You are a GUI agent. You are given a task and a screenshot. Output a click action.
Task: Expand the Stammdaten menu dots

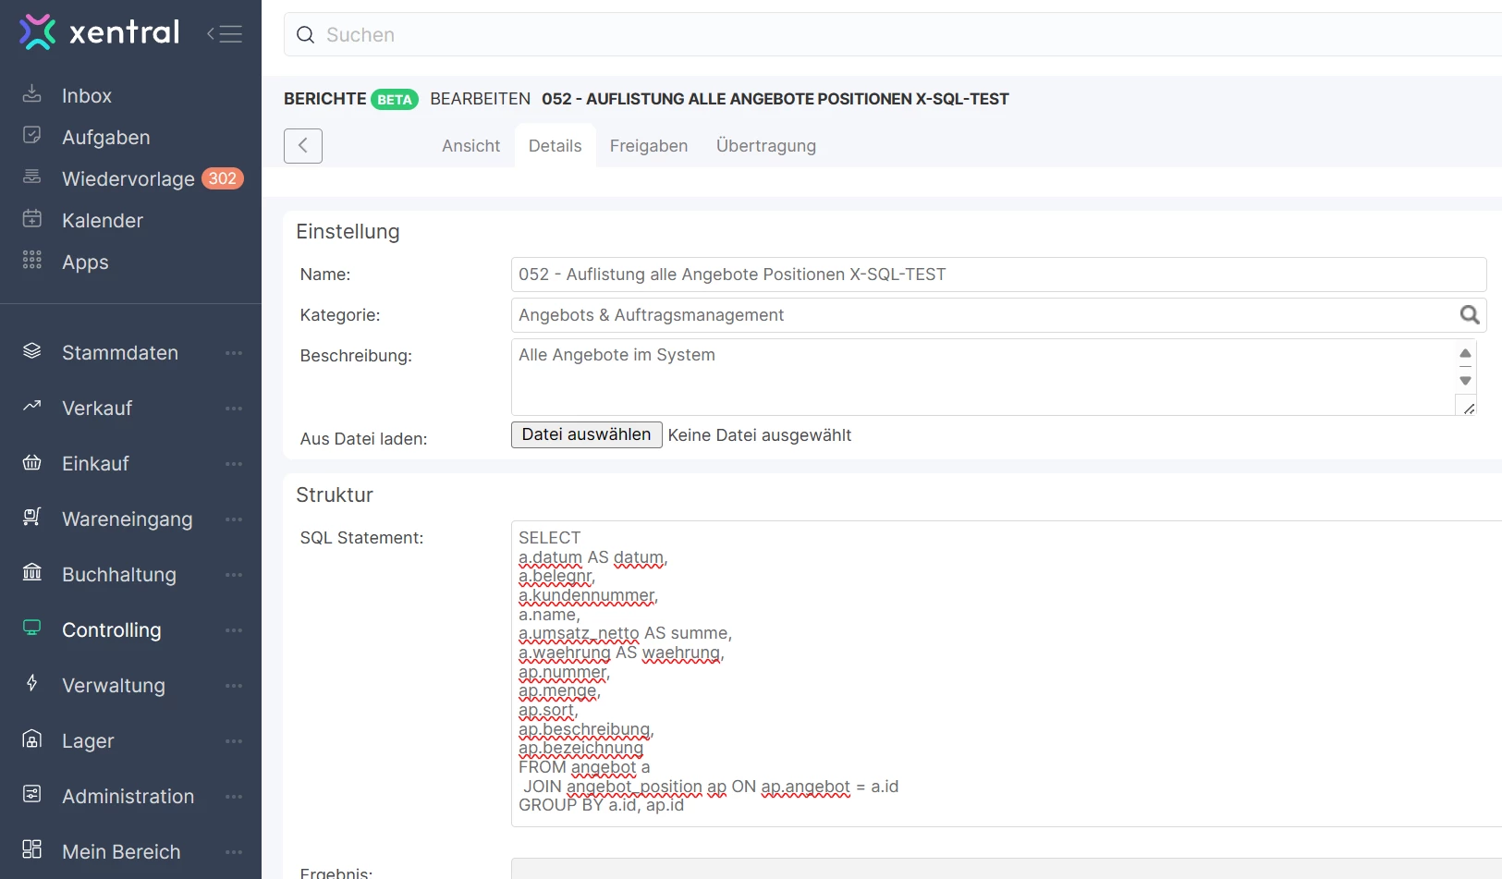(234, 353)
